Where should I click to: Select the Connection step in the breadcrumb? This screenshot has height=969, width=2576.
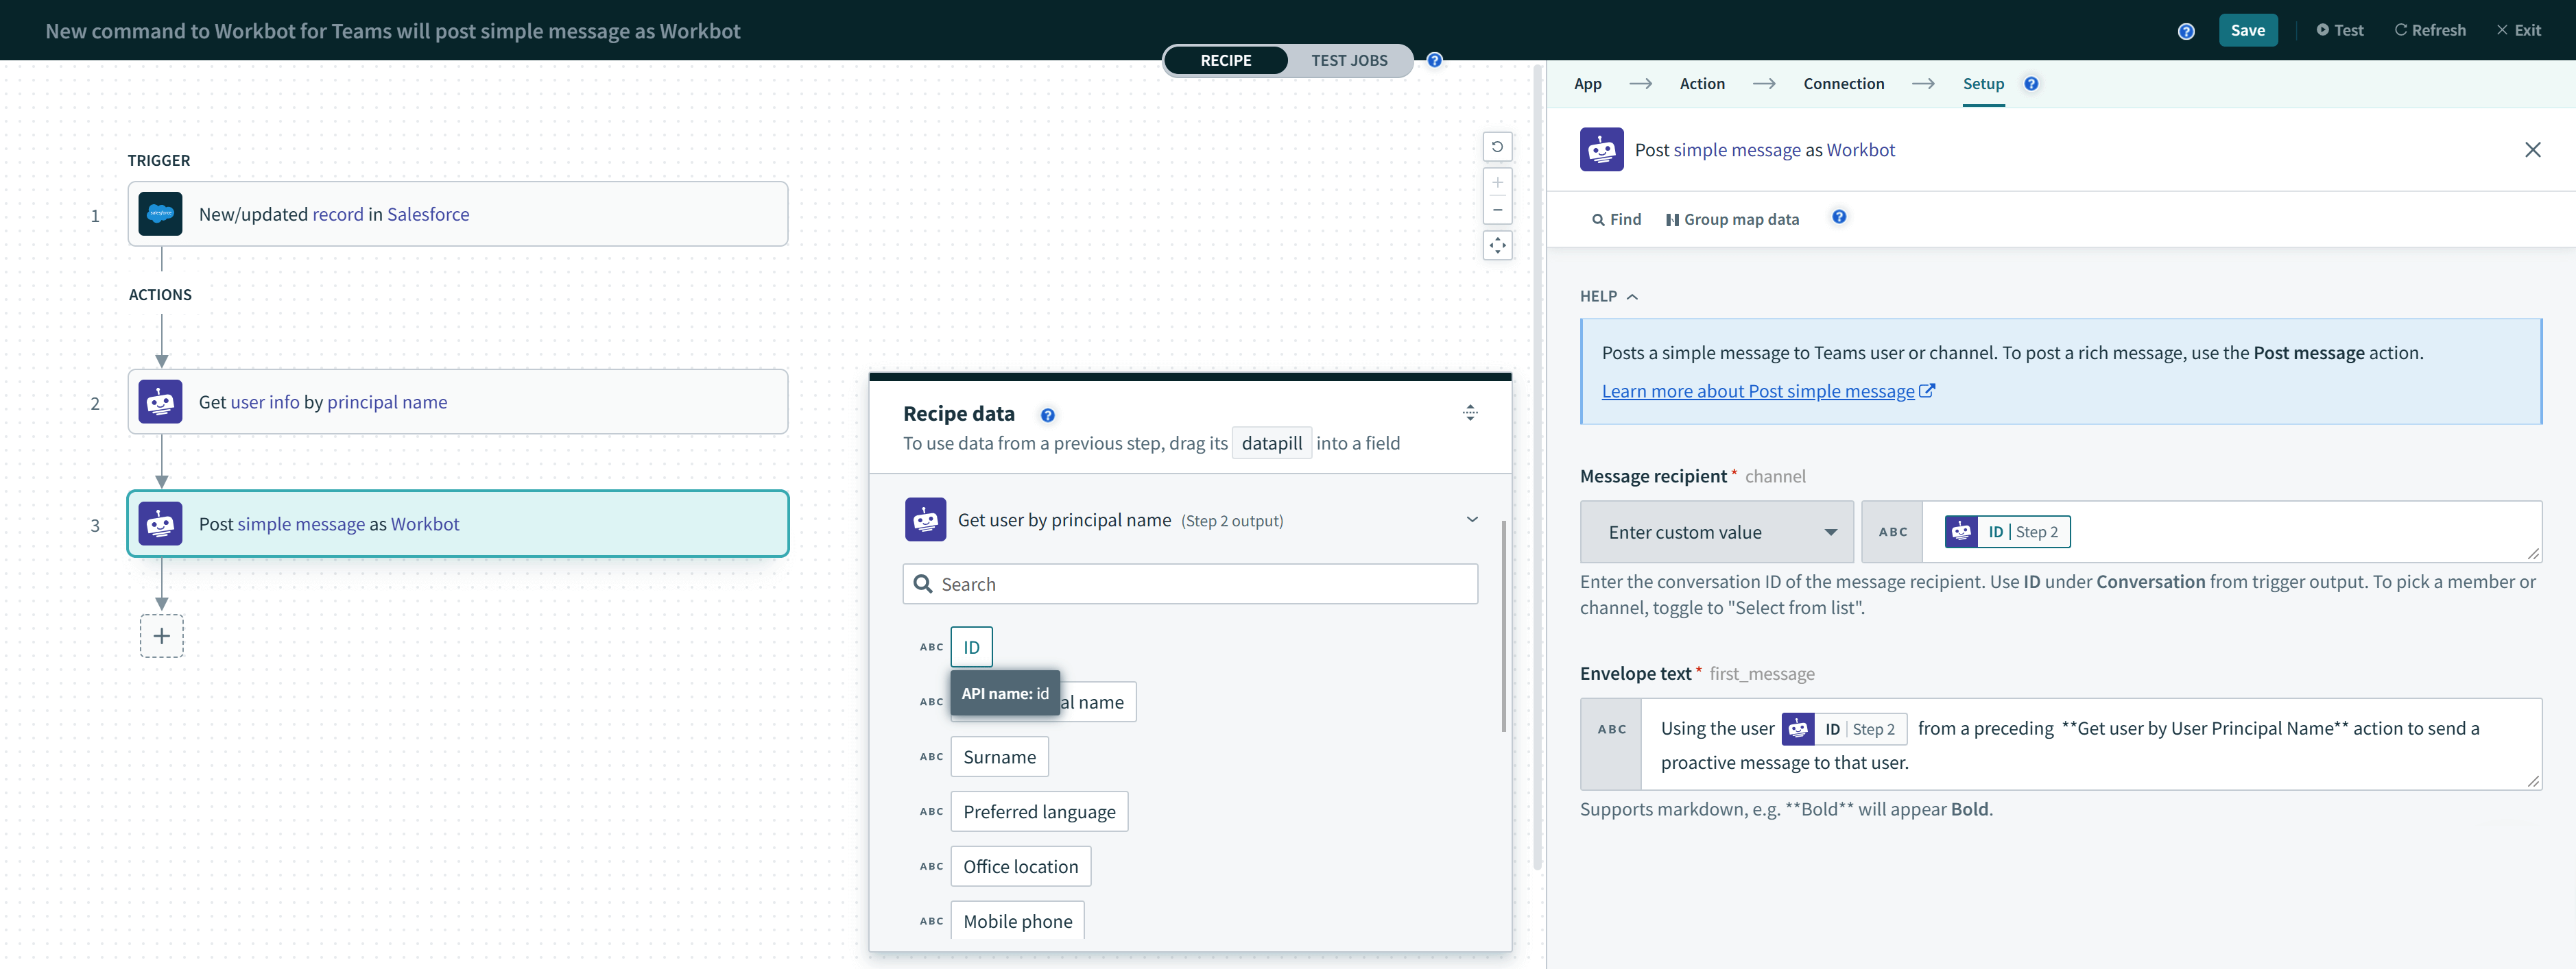tap(1843, 84)
